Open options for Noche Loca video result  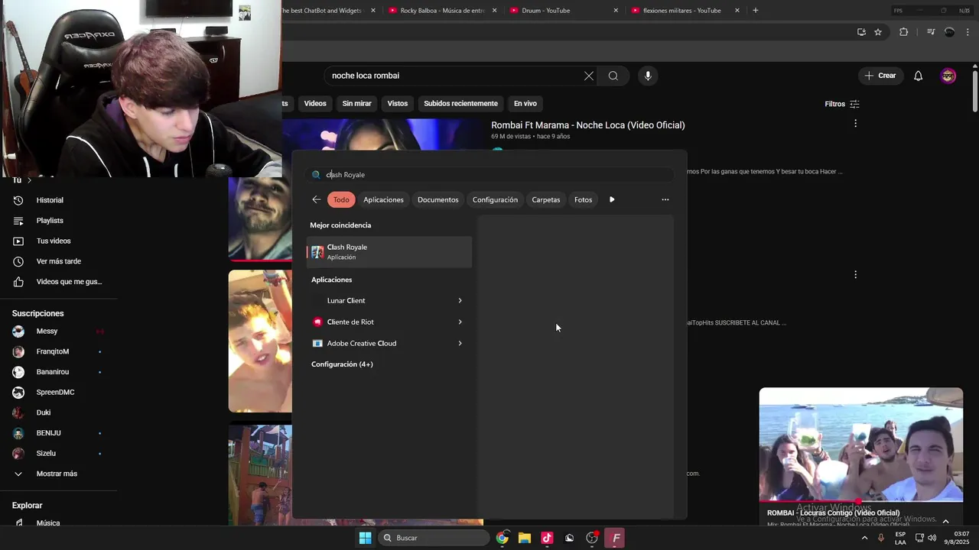(x=855, y=123)
